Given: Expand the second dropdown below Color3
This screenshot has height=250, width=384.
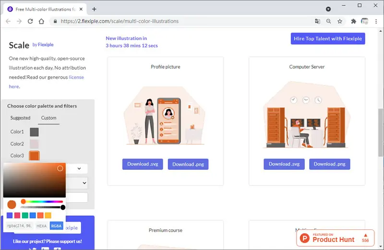Looking at the screenshot, I should 77,183.
